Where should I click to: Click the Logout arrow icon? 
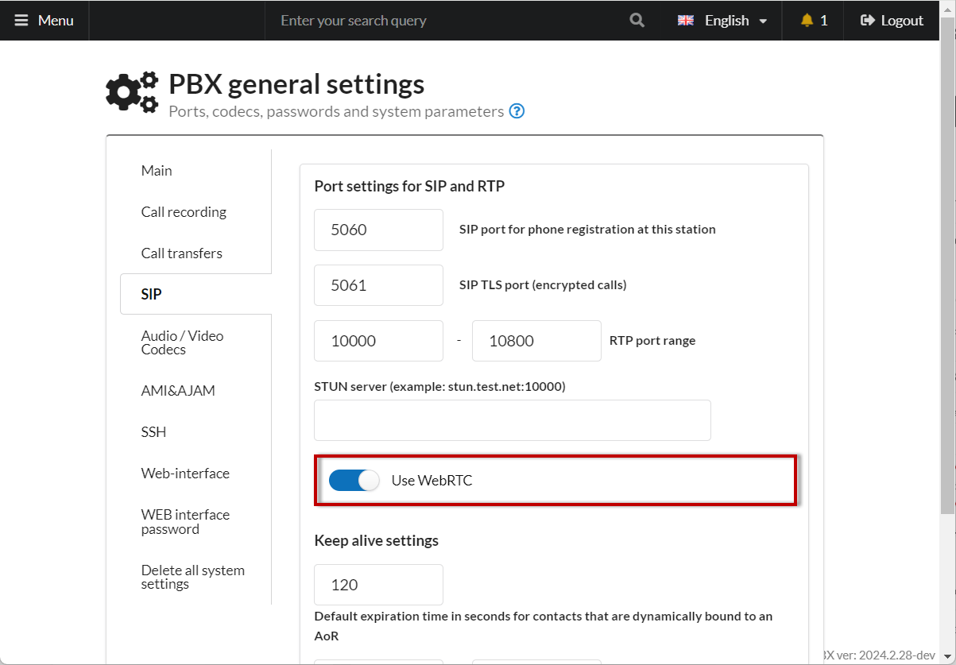(x=868, y=21)
